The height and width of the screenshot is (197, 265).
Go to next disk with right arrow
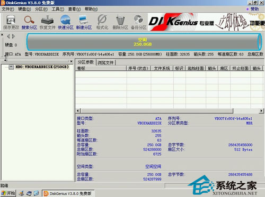(14, 36)
